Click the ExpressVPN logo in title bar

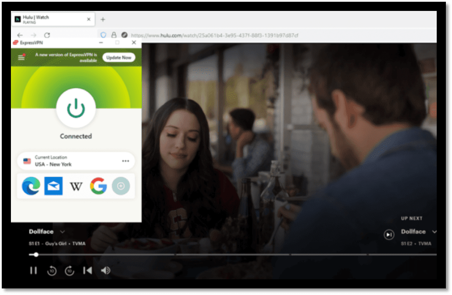click(16, 43)
